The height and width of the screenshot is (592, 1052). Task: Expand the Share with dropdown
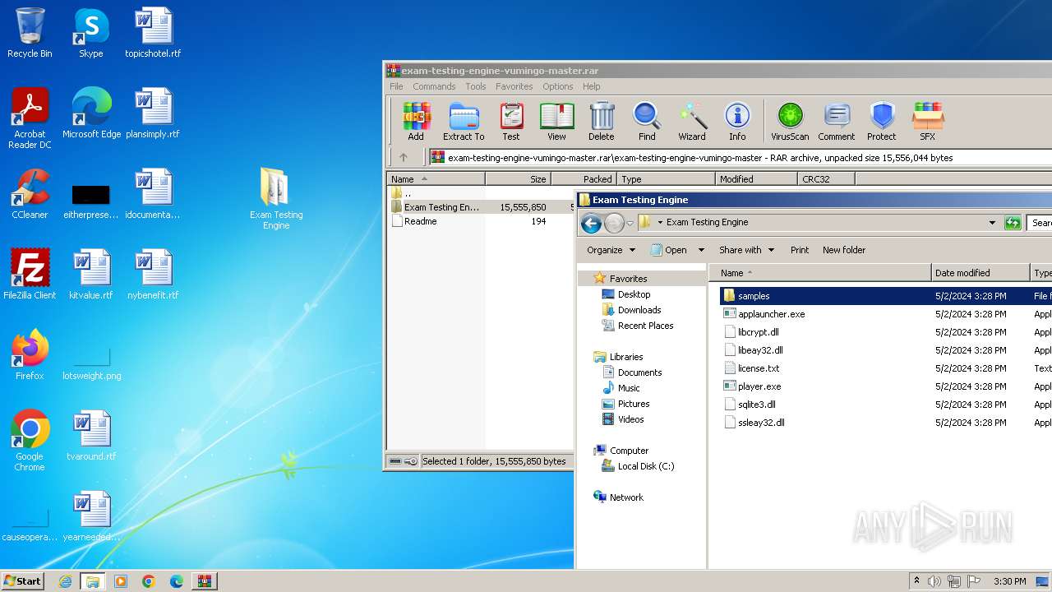pyautogui.click(x=746, y=250)
